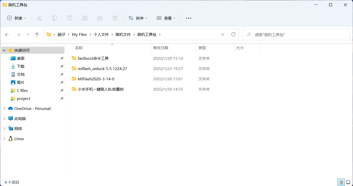The width and height of the screenshot is (353, 186).
Task: Navigate up to parent folder
Action: coord(37,34)
